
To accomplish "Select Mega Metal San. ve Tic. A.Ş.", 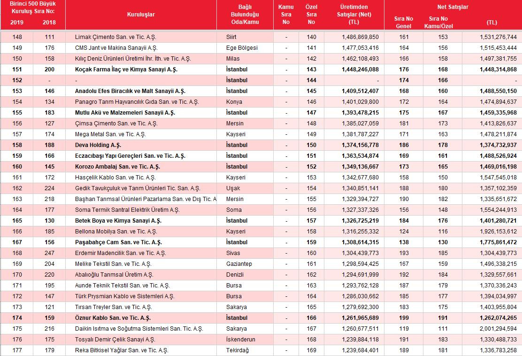I will coord(110,134).
